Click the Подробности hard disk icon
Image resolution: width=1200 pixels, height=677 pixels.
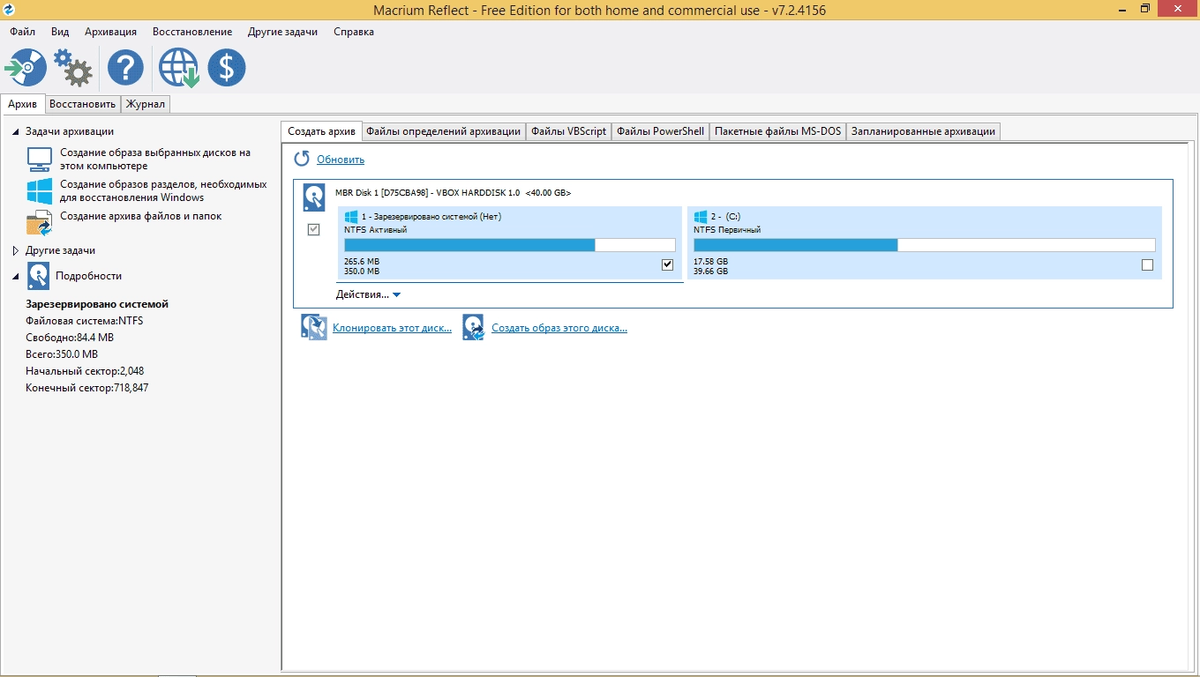pos(39,276)
